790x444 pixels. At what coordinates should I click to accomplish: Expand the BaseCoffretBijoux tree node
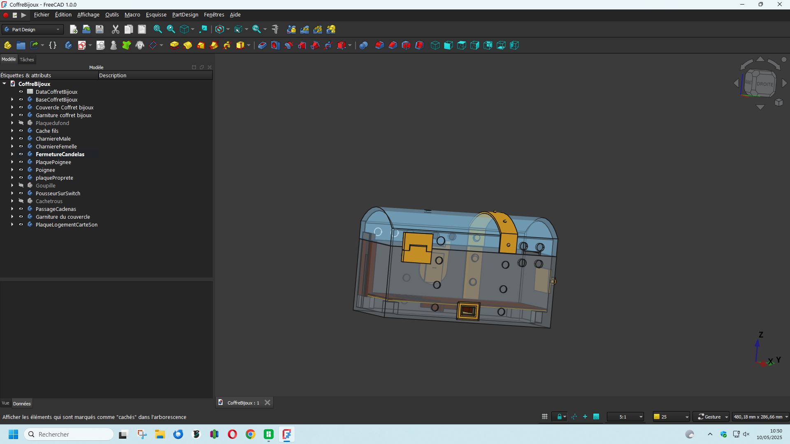click(x=12, y=99)
